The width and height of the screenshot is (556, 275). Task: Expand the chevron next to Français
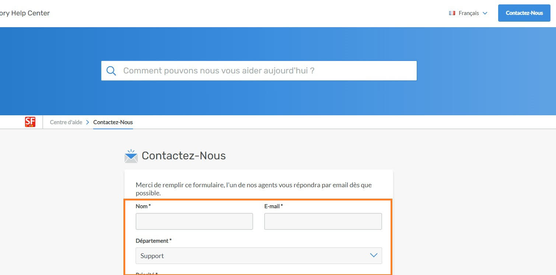pyautogui.click(x=485, y=13)
